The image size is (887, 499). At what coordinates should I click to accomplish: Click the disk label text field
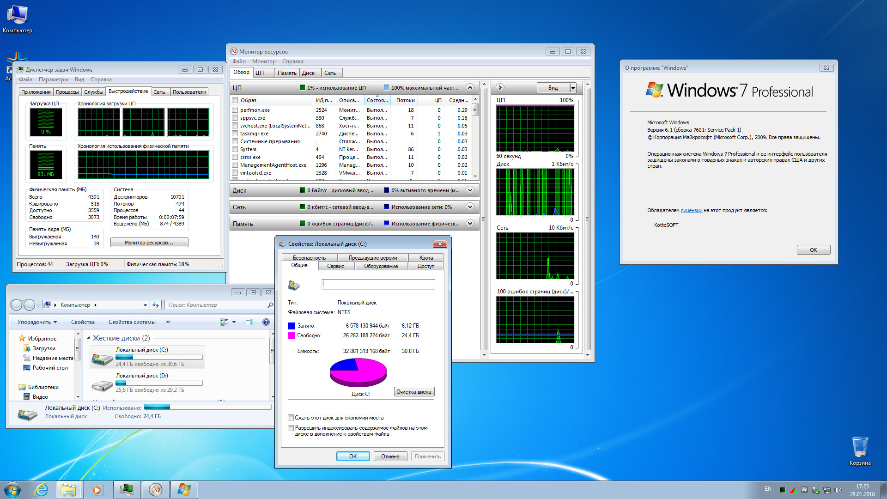pos(378,284)
